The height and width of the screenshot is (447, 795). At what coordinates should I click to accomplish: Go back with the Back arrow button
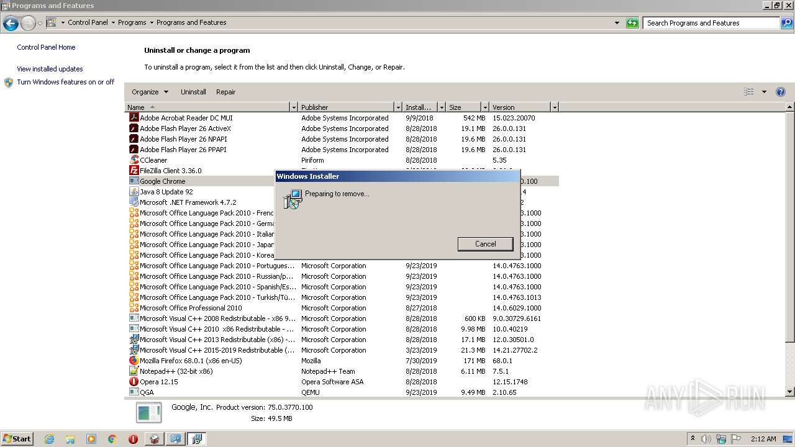[x=11, y=24]
